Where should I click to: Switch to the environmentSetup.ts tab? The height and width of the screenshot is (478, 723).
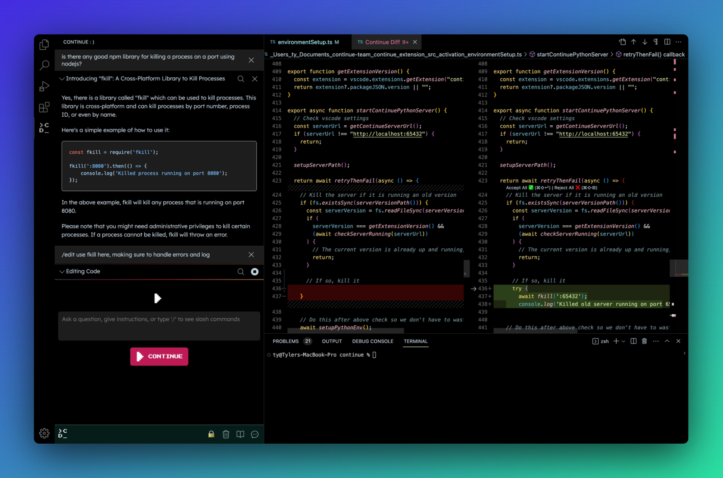click(305, 42)
